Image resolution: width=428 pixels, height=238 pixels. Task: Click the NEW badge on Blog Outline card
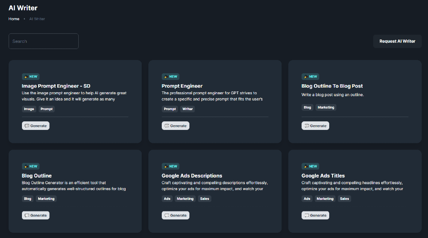coord(31,166)
